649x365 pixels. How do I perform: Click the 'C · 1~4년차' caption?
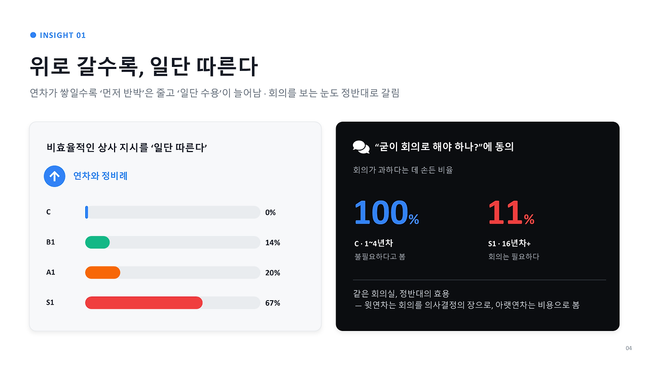(x=374, y=244)
